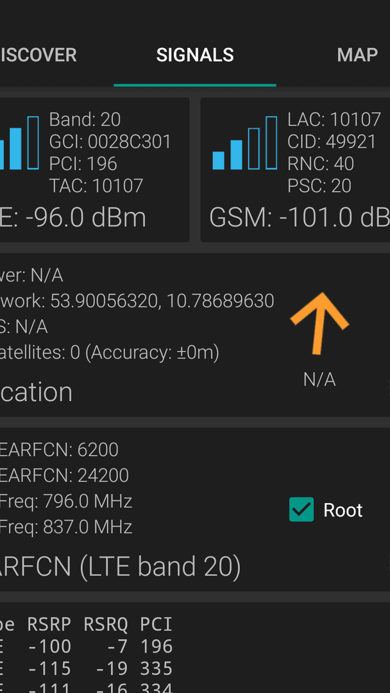Tap the Satellites accuracy line

[110, 353]
